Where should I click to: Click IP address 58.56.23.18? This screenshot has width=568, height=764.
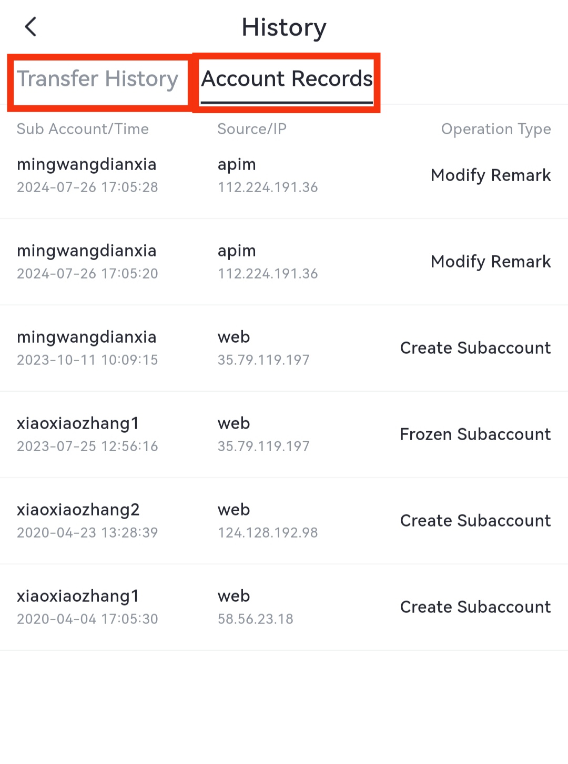[256, 619]
